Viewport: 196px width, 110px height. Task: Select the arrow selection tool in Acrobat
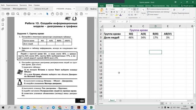pyautogui.click(x=47, y=14)
